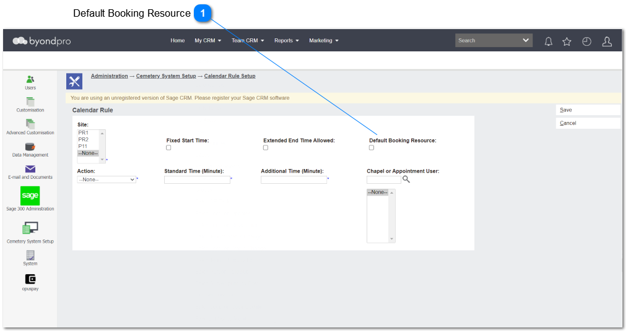The image size is (628, 333).
Task: Click the Chapel or Appointment User field
Action: pos(384,180)
